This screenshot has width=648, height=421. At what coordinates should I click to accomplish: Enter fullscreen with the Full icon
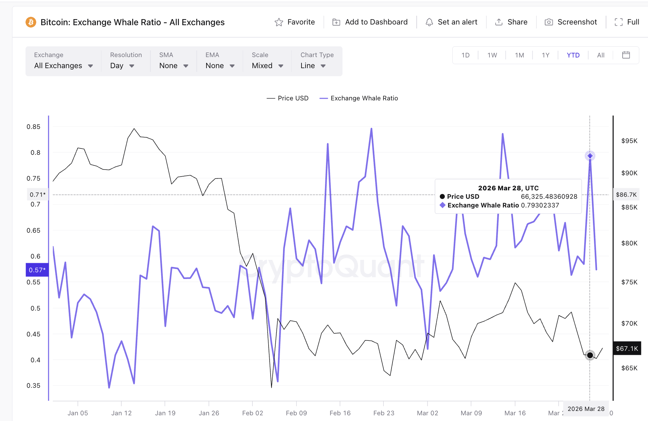pyautogui.click(x=619, y=22)
